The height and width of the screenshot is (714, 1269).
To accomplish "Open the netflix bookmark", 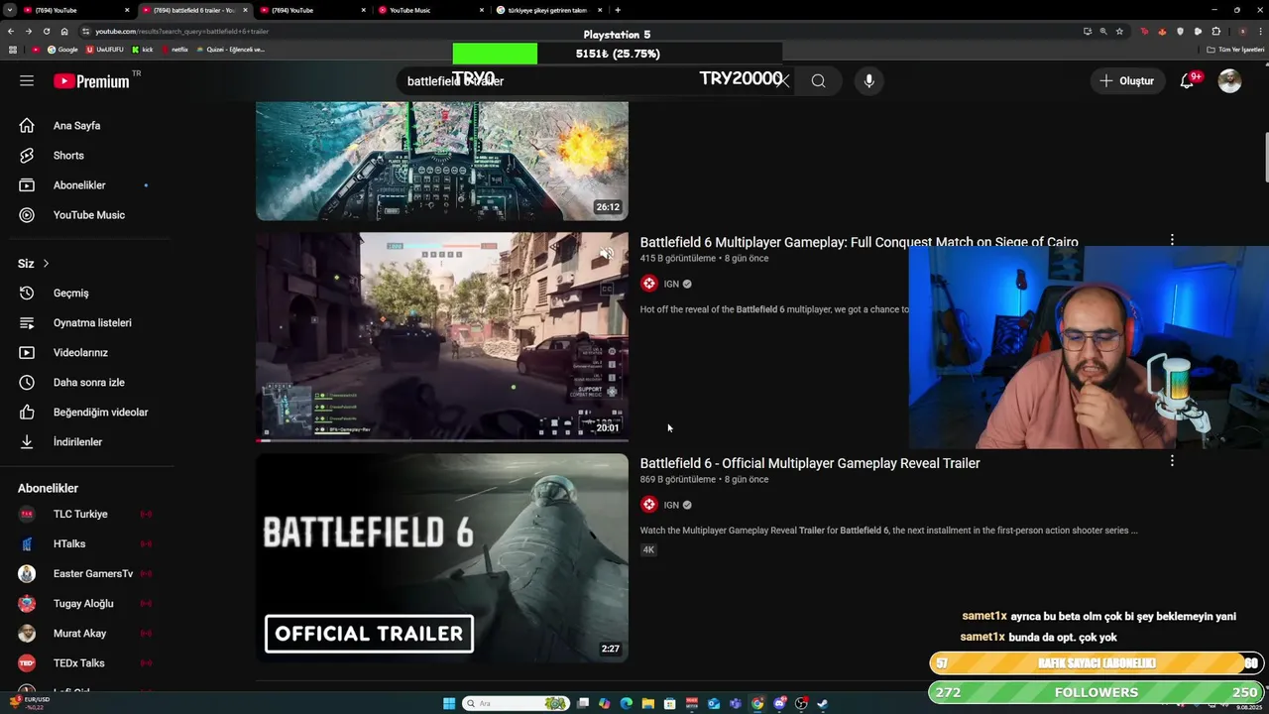I will pos(174,50).
